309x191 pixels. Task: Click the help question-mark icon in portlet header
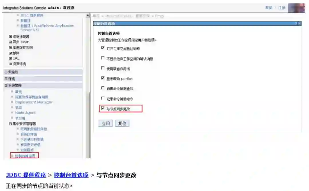click(296, 23)
